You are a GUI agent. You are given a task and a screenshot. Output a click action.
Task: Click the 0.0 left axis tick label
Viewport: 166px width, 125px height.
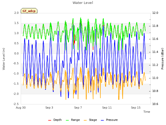17,53
